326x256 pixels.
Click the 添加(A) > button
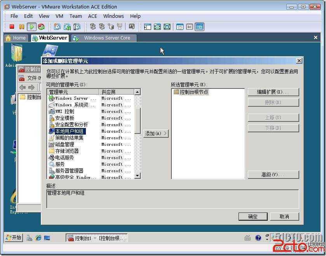point(156,133)
